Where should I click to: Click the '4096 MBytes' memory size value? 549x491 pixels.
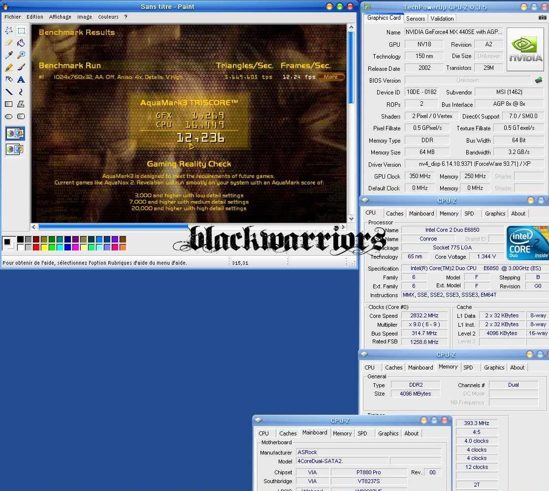[415, 394]
